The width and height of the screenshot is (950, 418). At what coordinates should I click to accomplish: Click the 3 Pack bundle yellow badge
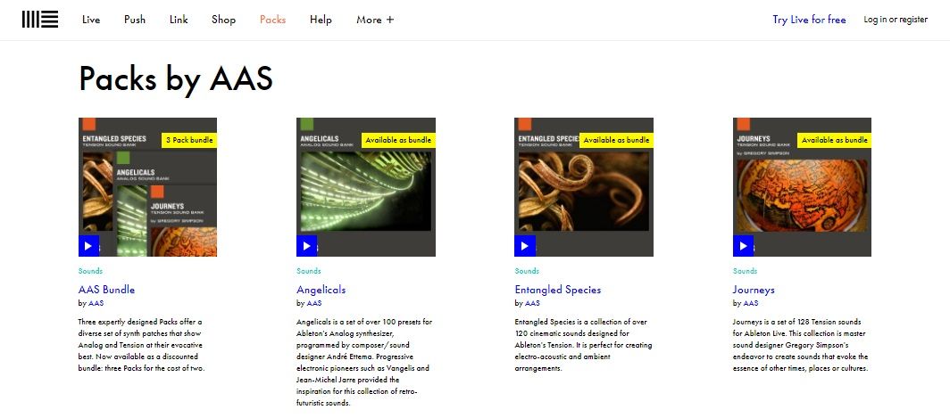click(189, 140)
